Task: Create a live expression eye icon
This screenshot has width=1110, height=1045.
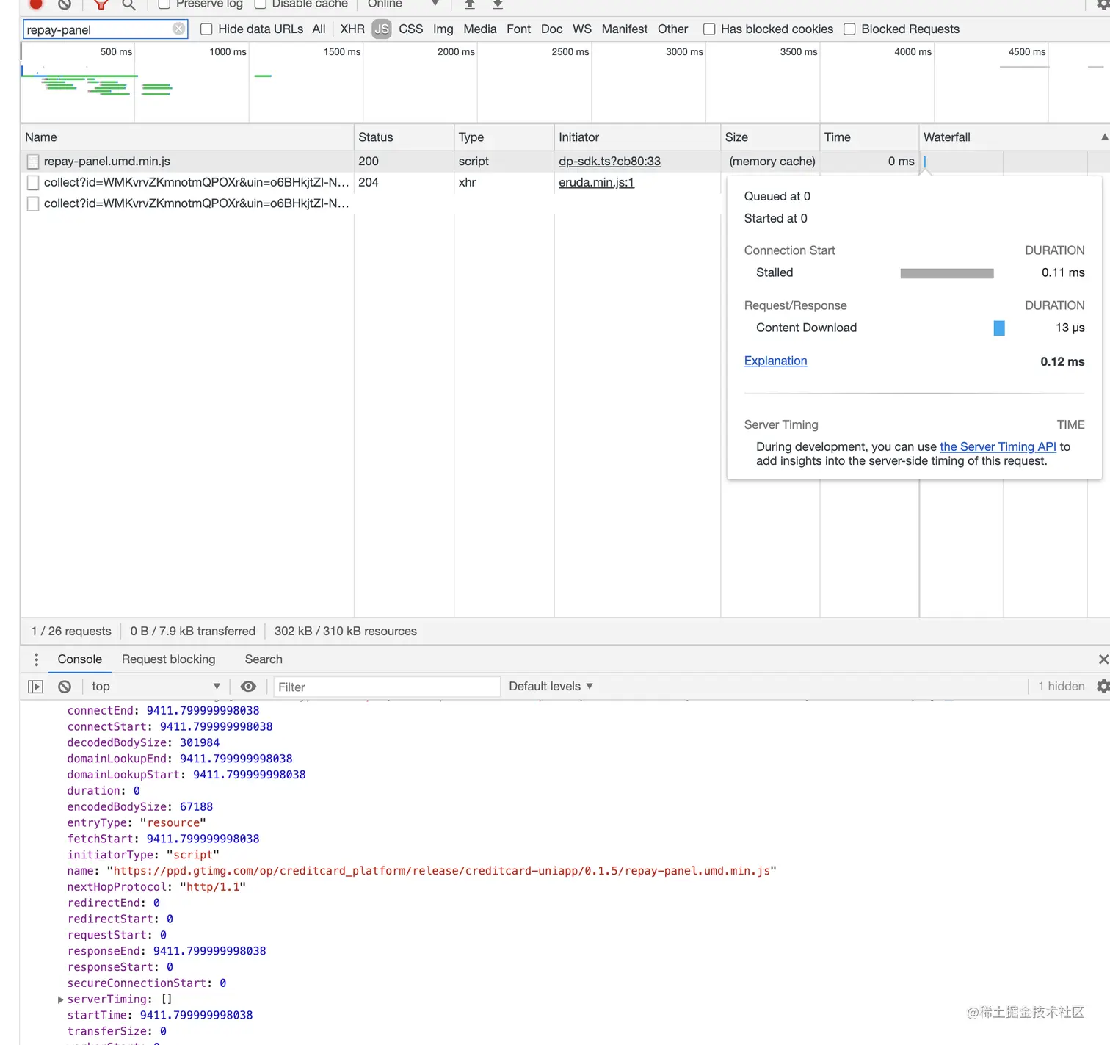Action: [248, 687]
